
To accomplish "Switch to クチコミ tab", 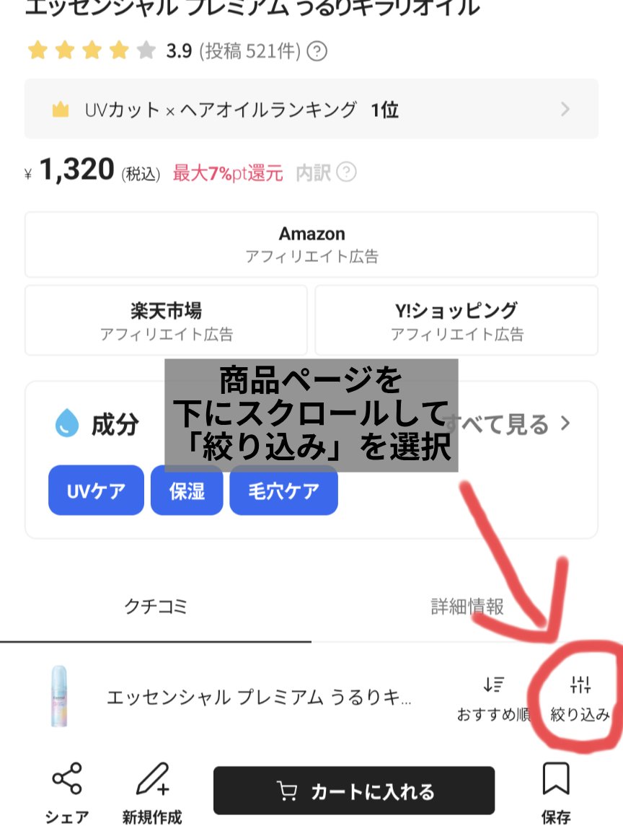I will [x=156, y=607].
